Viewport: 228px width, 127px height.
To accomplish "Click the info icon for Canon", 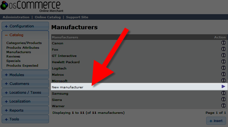I will point(223,43).
